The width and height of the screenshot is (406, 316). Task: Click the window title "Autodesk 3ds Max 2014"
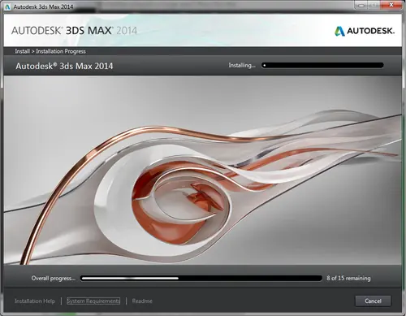coord(43,6)
